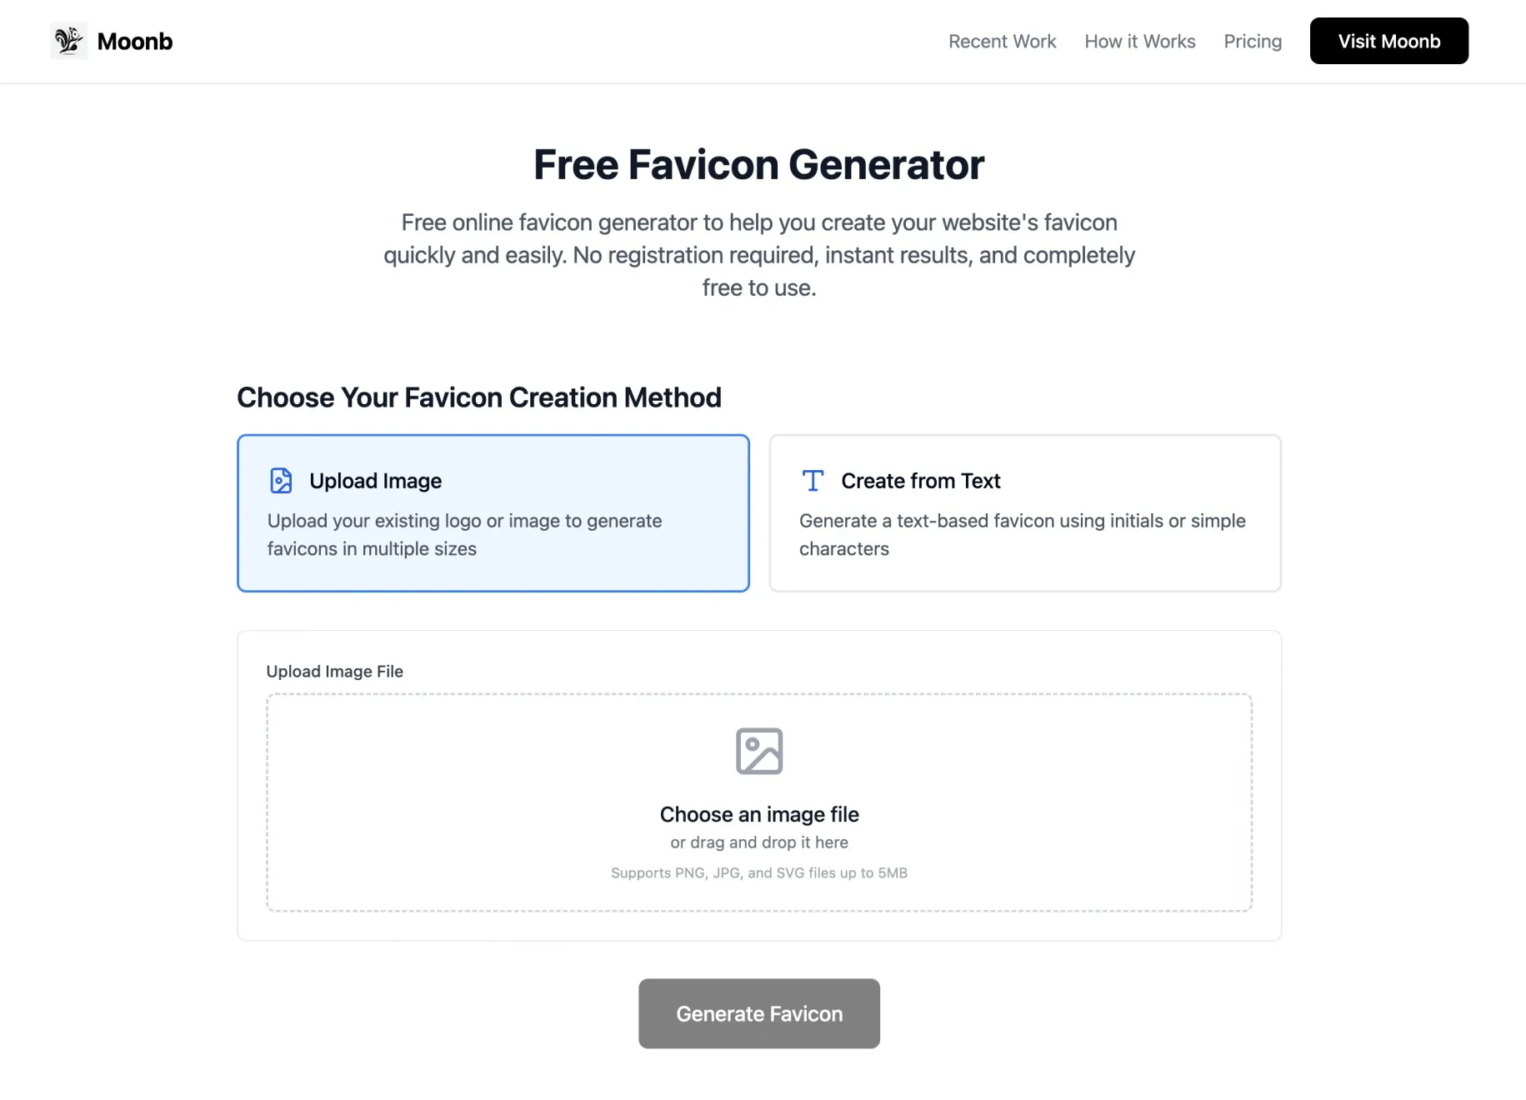
Task: Click the Visit Moonb button
Action: coord(1388,40)
